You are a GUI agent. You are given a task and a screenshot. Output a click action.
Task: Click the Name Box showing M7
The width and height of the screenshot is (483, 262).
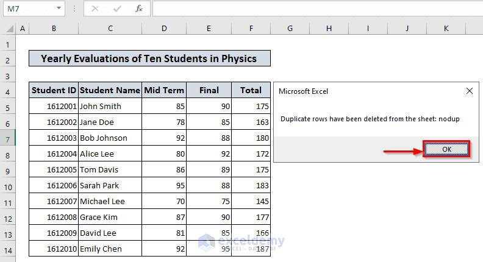point(34,9)
